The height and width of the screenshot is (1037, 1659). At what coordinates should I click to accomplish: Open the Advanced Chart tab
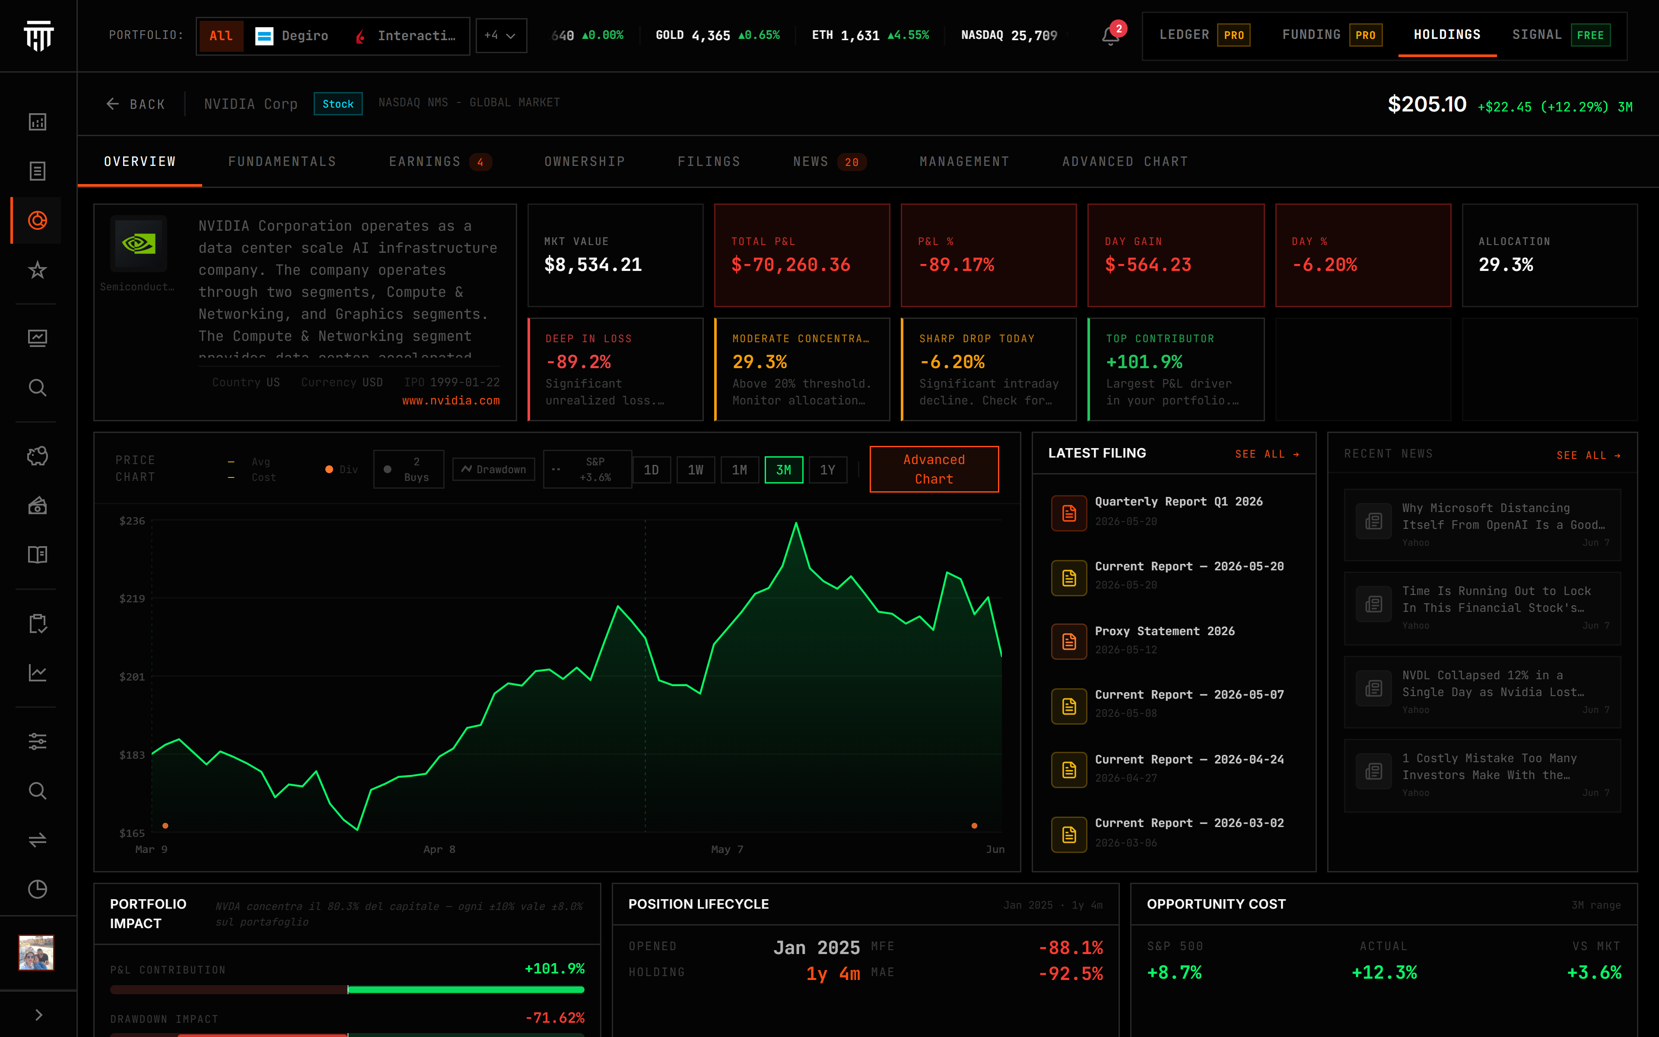[1125, 162]
